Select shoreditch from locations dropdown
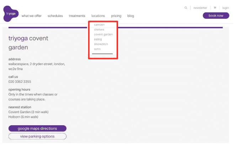Viewport: 235px width, 145px height. coord(101,44)
